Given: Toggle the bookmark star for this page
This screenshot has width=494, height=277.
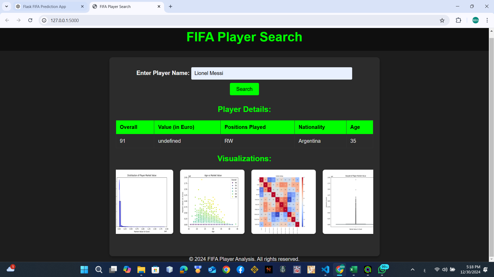Looking at the screenshot, I should point(442,20).
